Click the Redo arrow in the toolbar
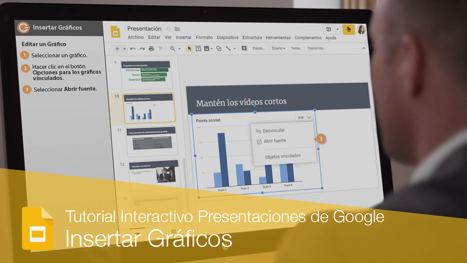The image size is (467, 263). click(142, 49)
